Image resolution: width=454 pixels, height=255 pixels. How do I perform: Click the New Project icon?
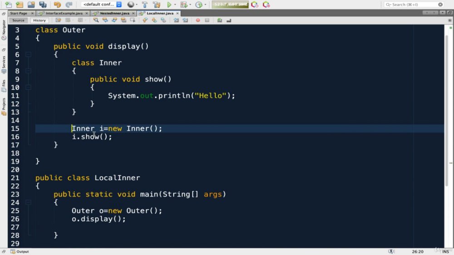20,5
